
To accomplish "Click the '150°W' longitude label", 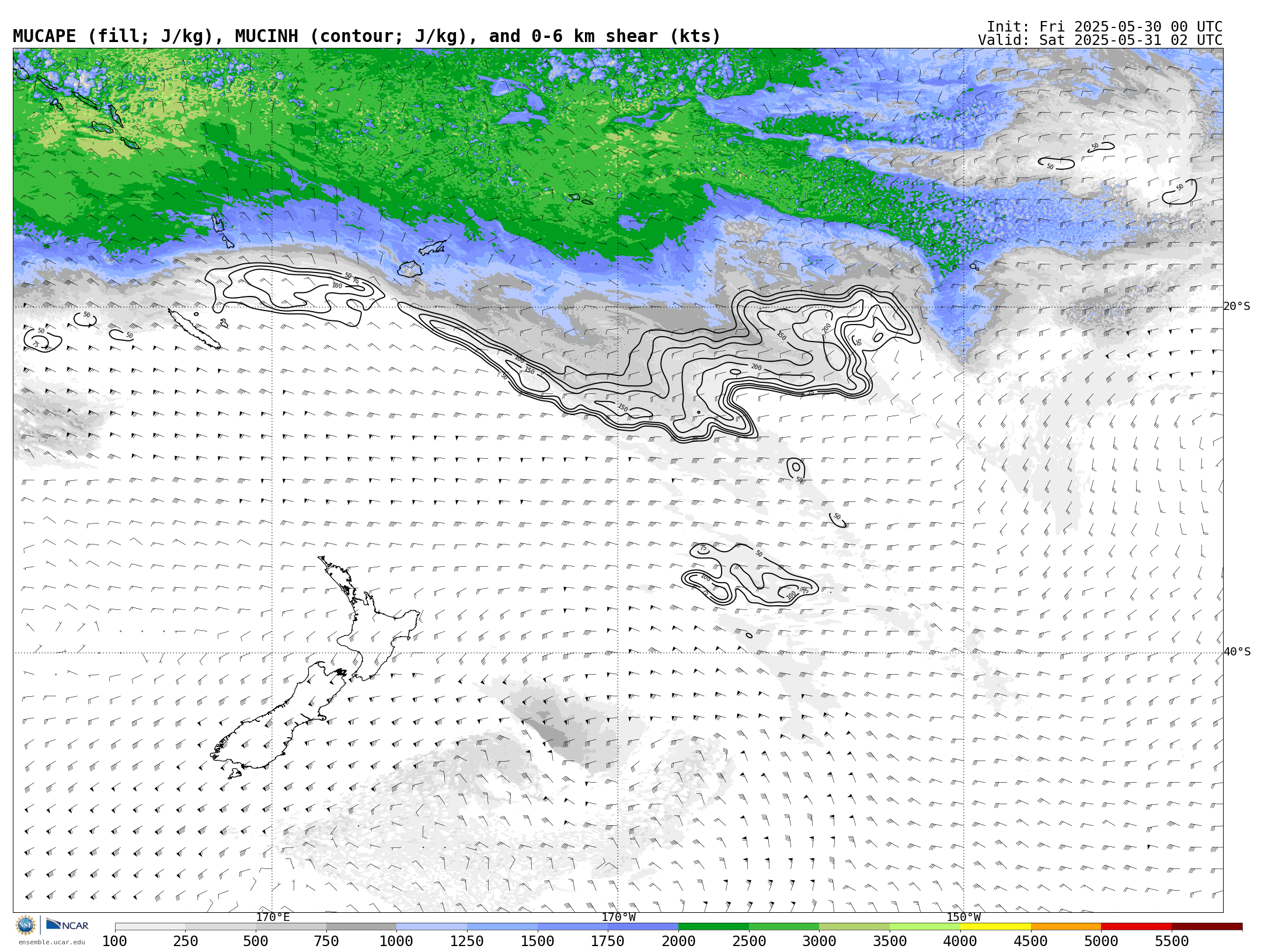I will coord(963,917).
